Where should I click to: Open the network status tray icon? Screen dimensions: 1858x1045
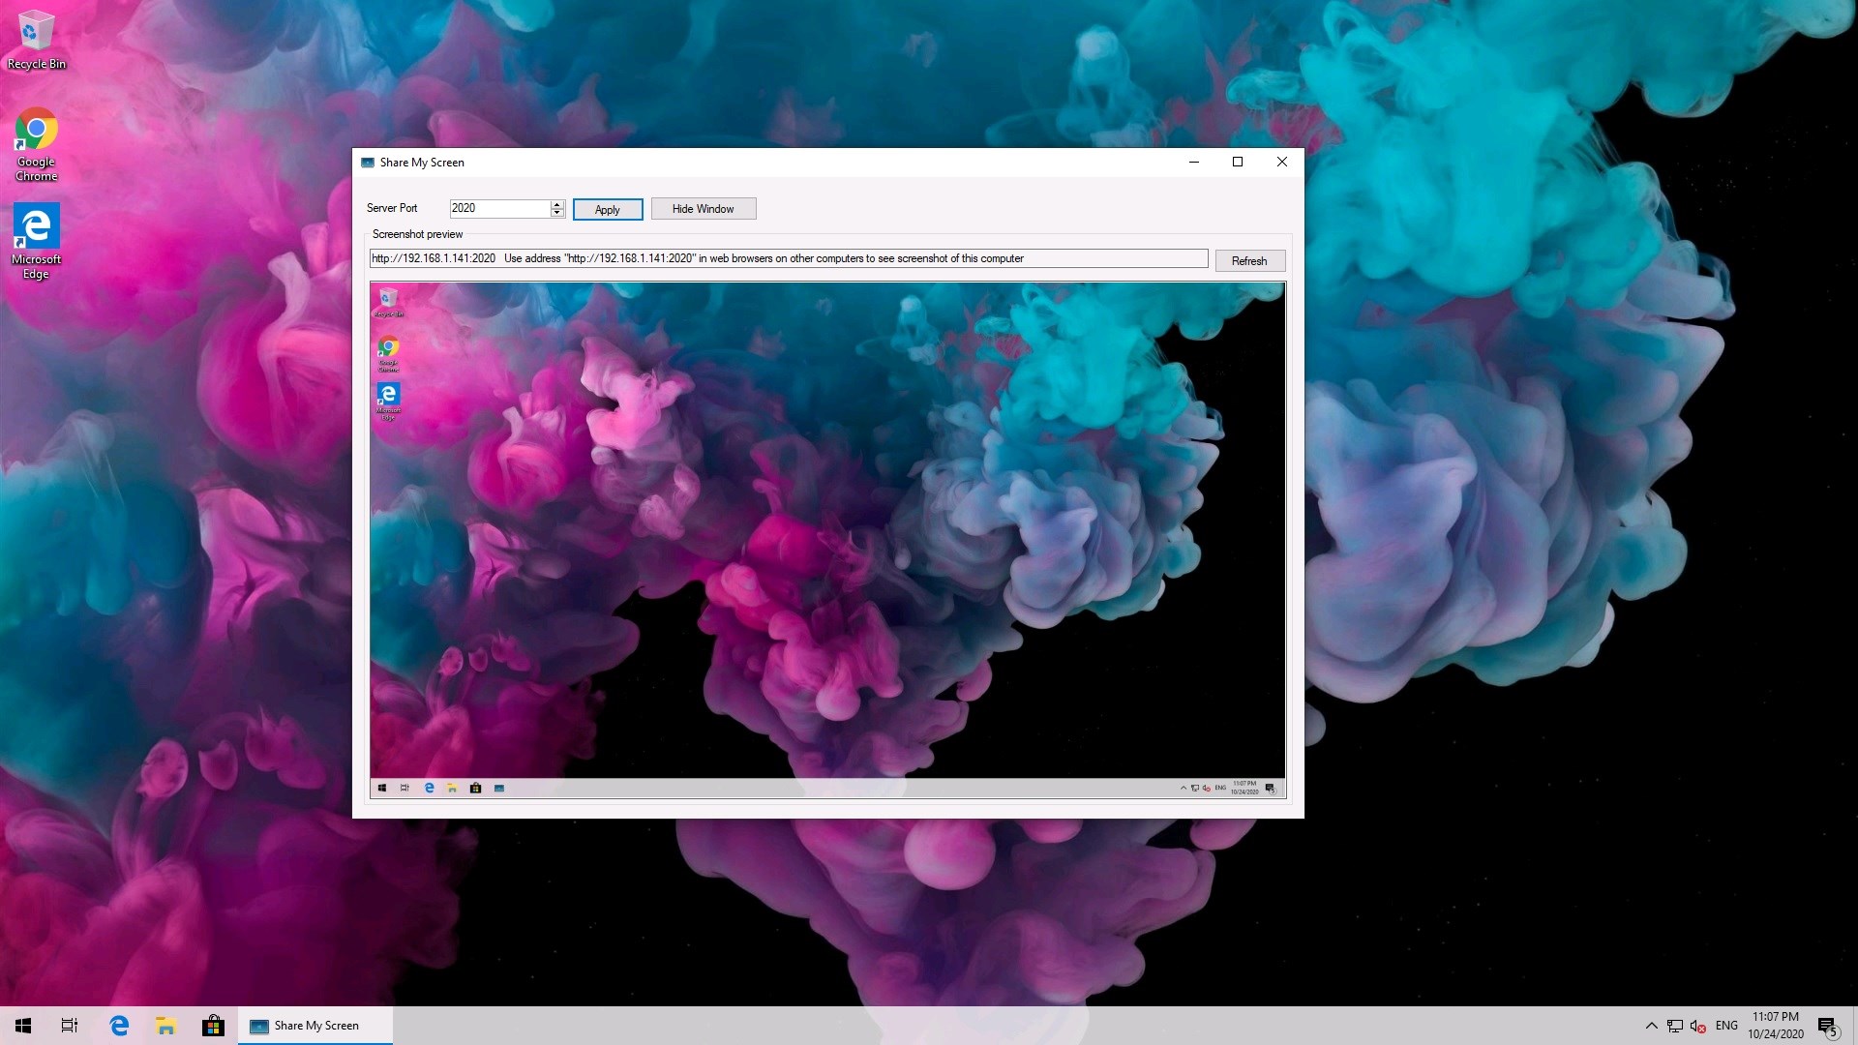(1675, 1026)
